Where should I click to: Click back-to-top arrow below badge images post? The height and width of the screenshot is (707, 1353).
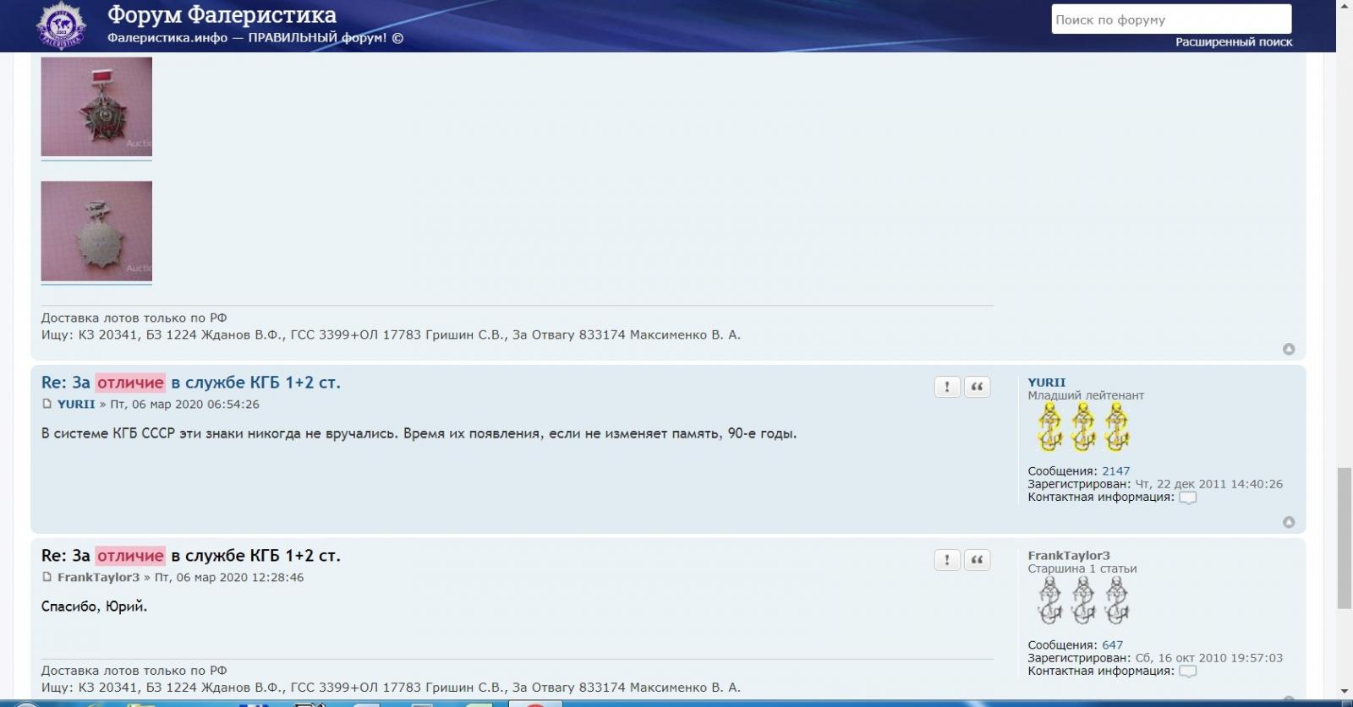1288,349
